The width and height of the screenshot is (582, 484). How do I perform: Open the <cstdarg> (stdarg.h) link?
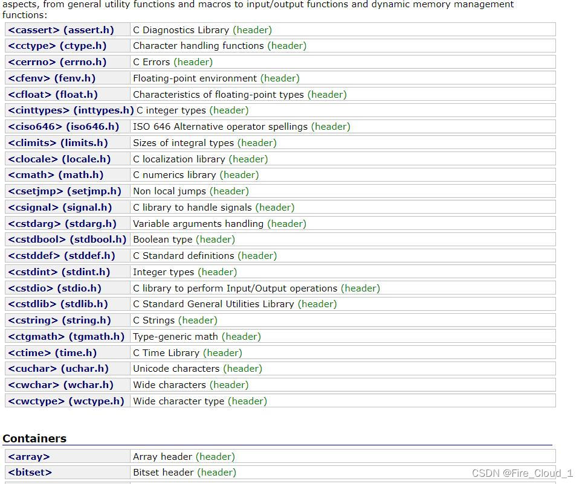[62, 223]
